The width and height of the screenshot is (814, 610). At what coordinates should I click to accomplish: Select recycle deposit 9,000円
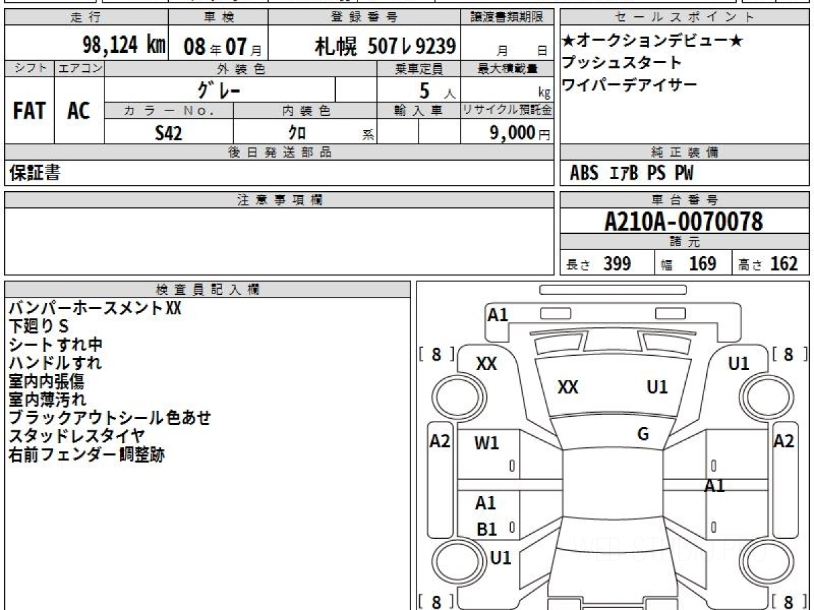[520, 133]
